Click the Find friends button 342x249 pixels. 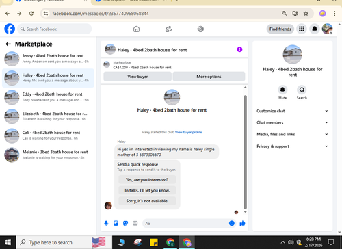[280, 29]
